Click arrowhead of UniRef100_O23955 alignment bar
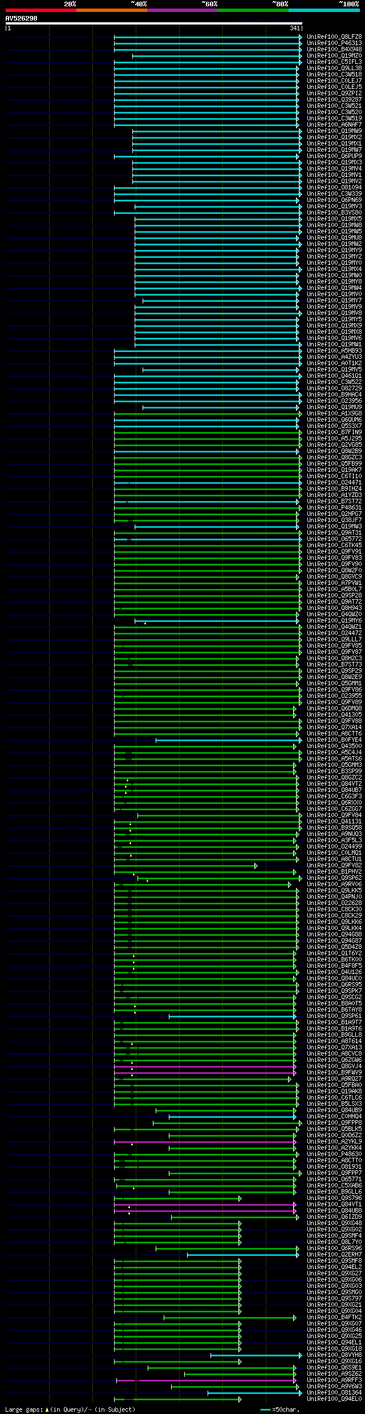The height and width of the screenshot is (1414, 365). 301,696
